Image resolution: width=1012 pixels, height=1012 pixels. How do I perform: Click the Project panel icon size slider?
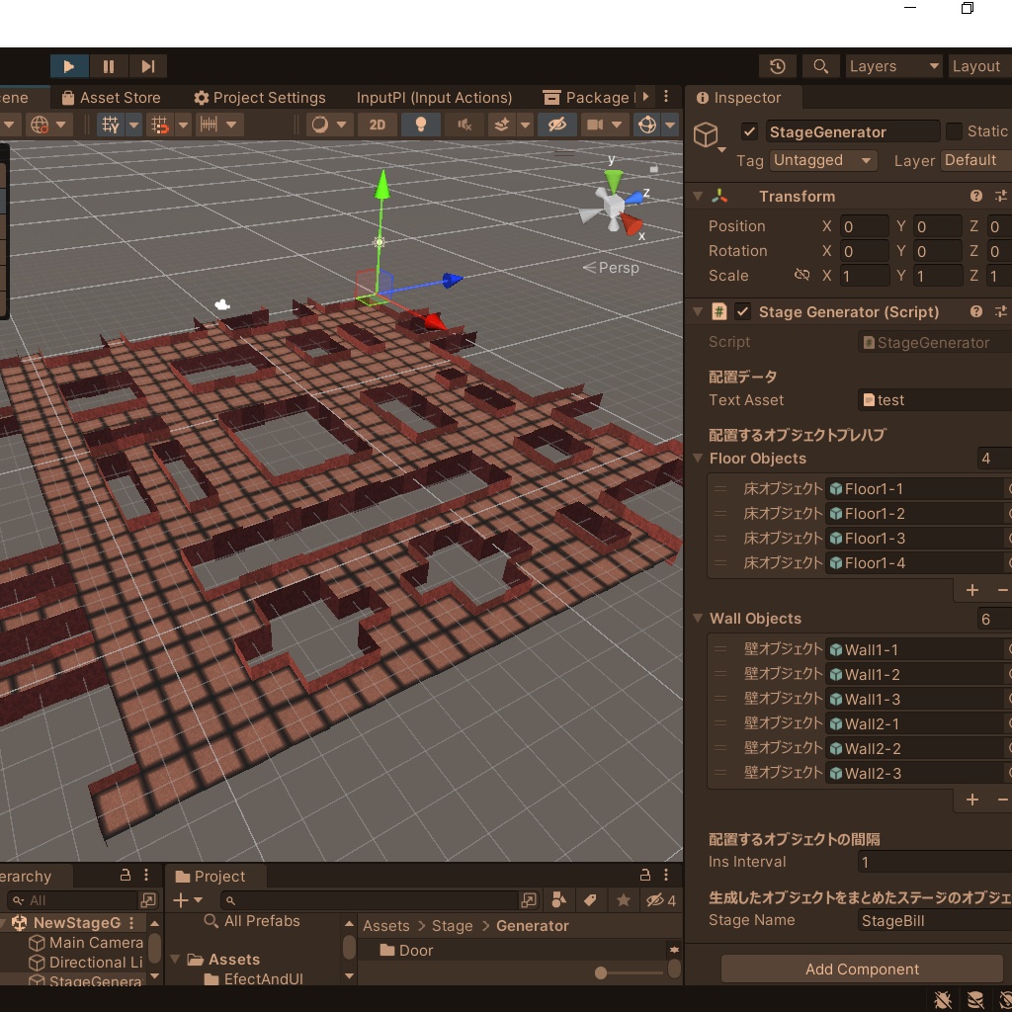601,972
